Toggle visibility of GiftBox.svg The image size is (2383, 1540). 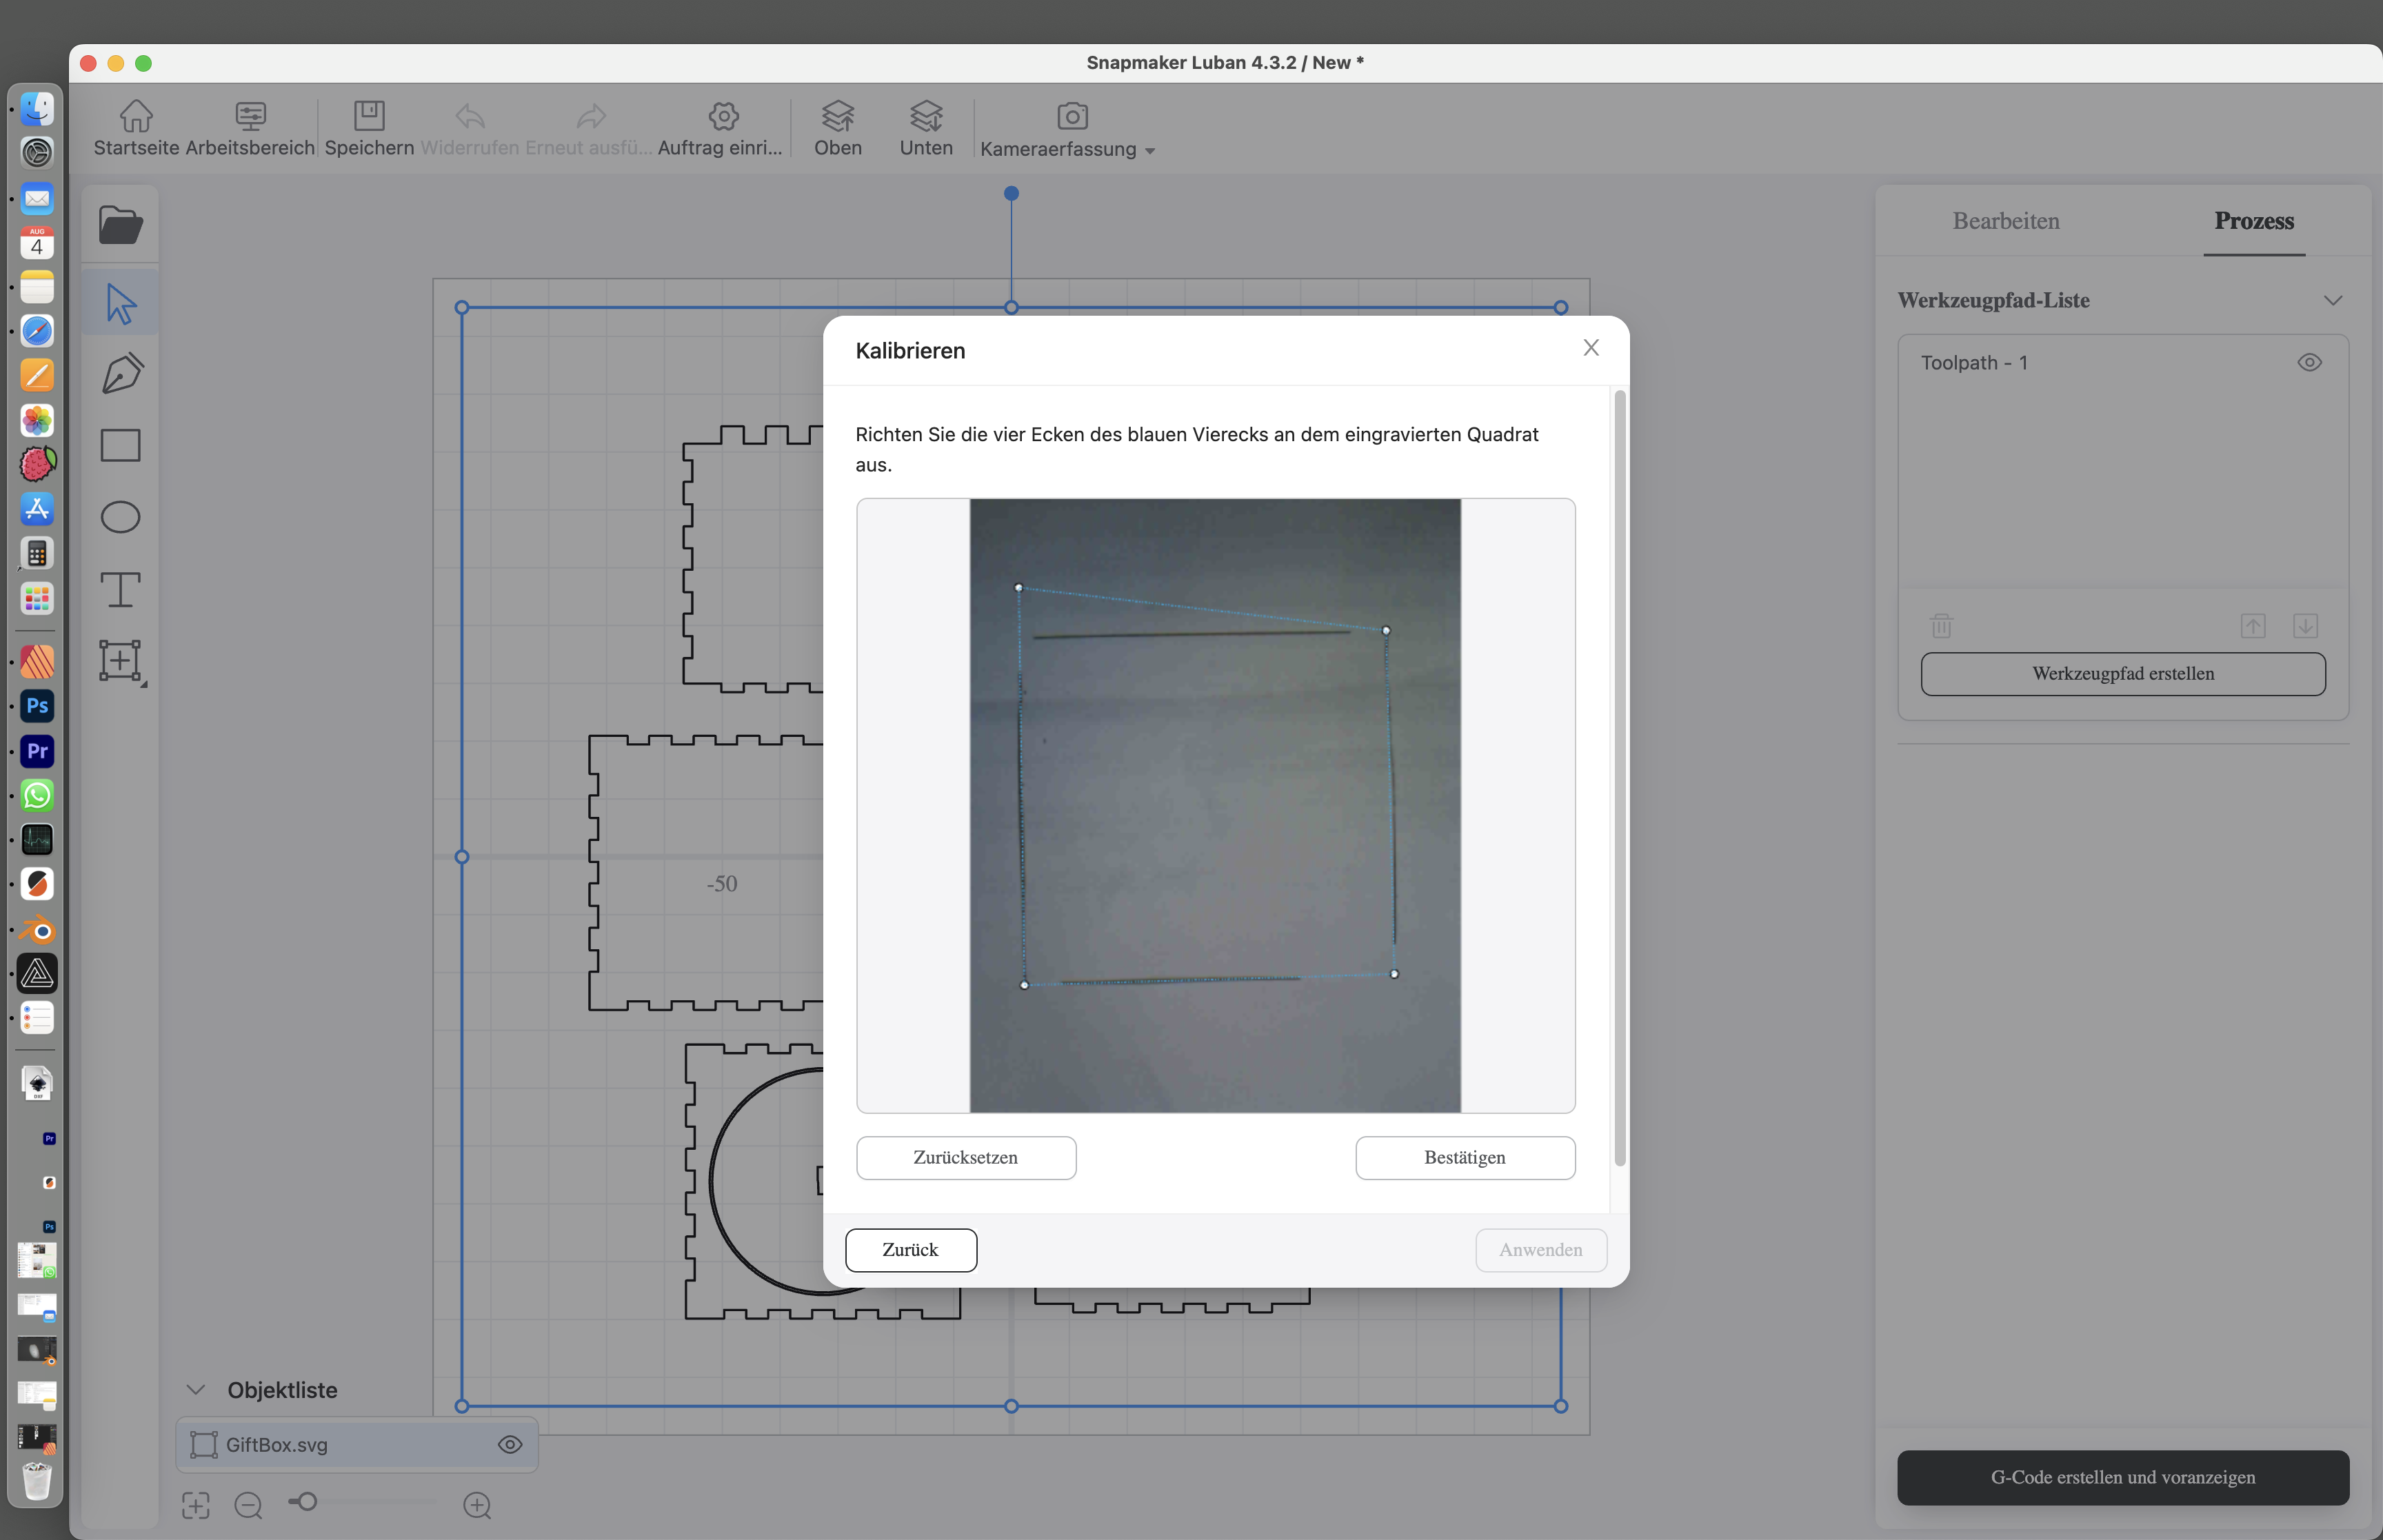[510, 1444]
